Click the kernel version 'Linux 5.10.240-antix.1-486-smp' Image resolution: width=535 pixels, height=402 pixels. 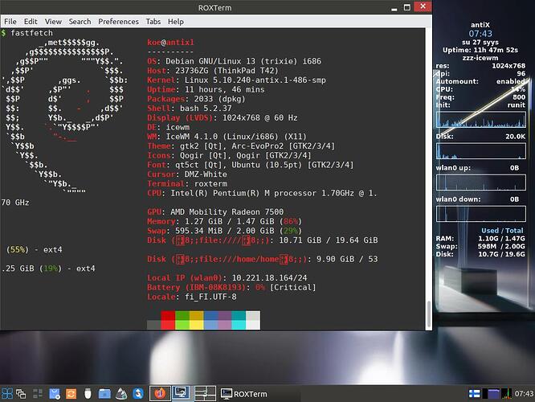(255, 80)
